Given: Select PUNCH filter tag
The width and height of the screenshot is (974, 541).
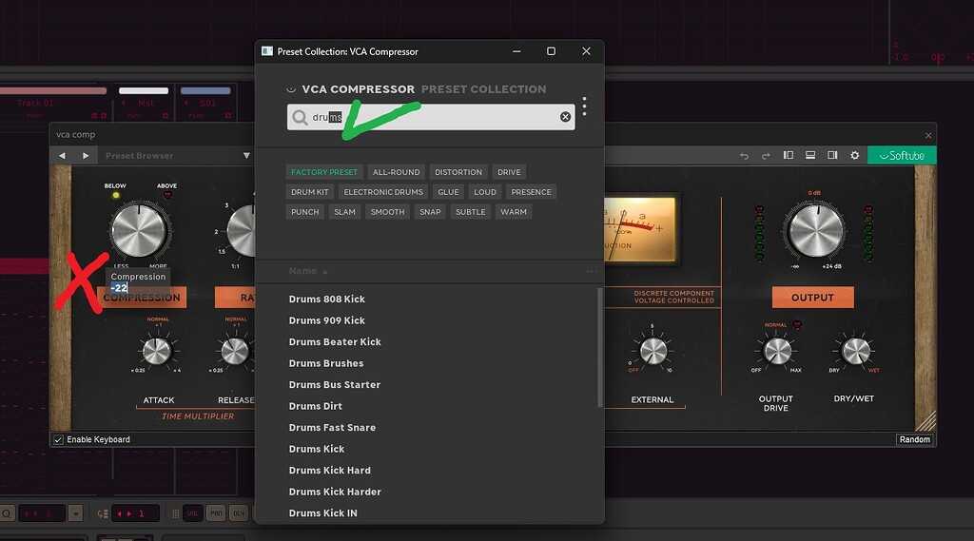Looking at the screenshot, I should coord(305,212).
